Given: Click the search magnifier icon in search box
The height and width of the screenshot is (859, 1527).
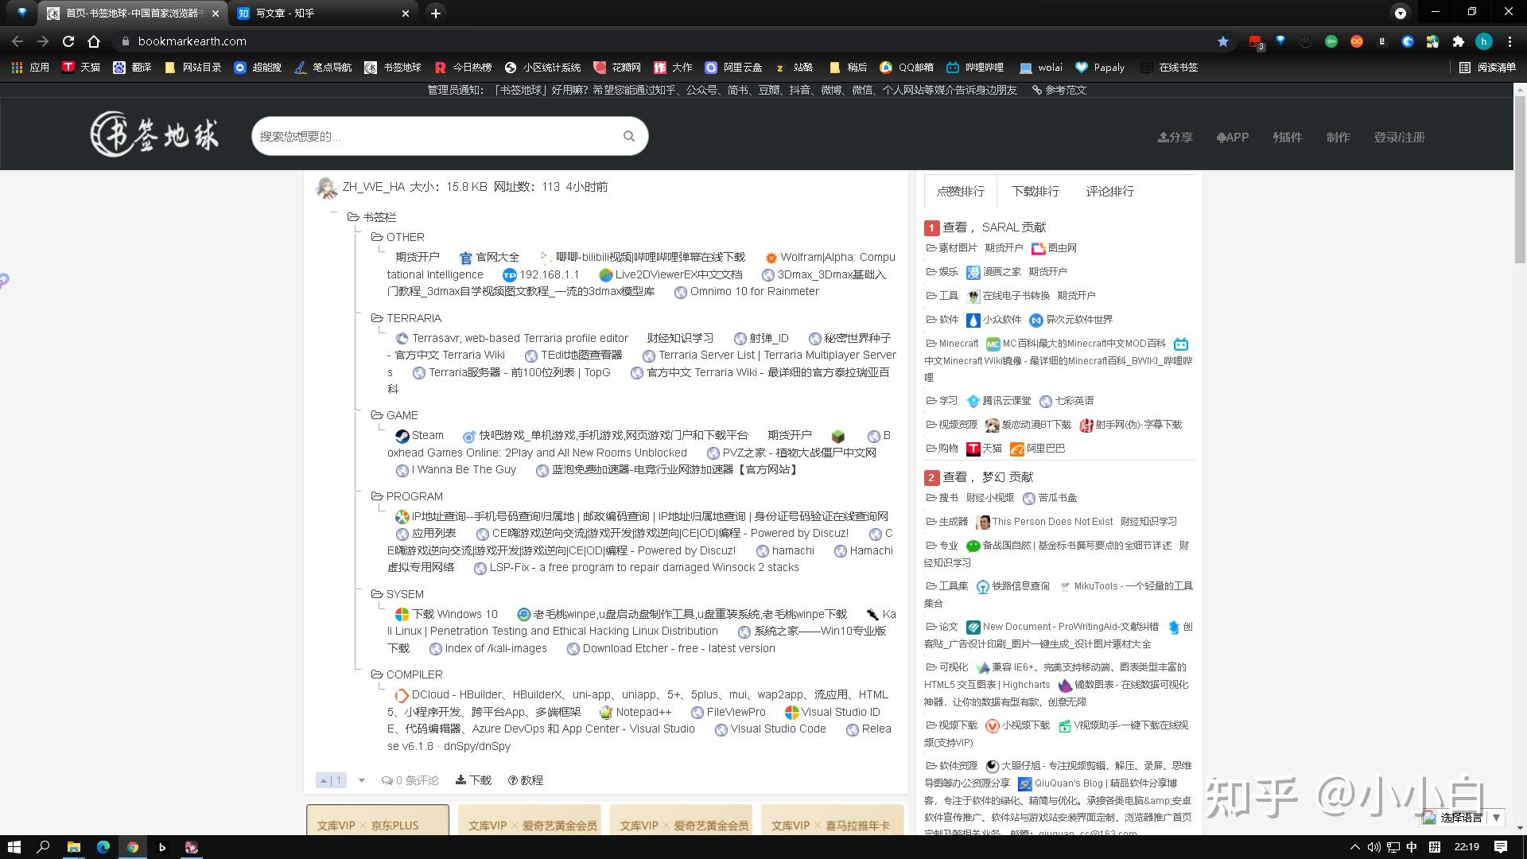Looking at the screenshot, I should (x=629, y=136).
